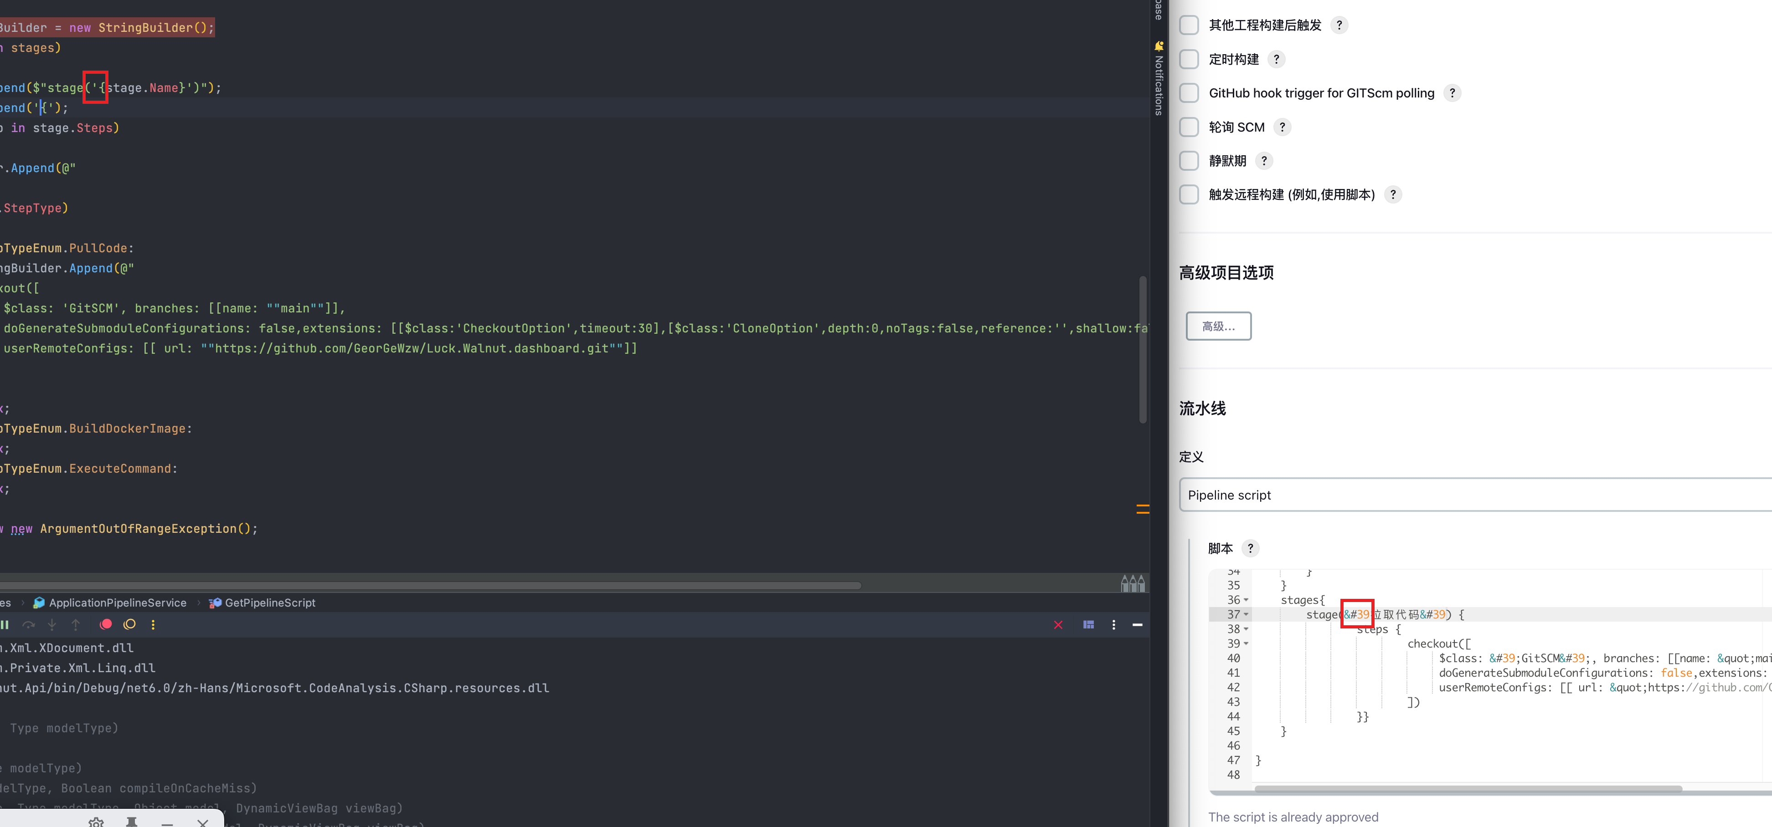Click the GitHub repository URL in code
This screenshot has width=1772, height=827.
coord(412,348)
